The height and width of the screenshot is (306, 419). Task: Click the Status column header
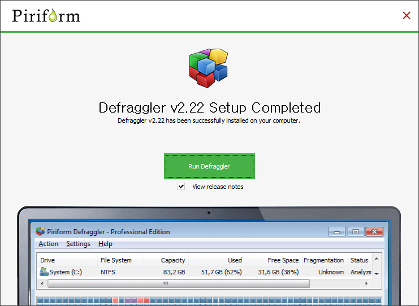[x=359, y=260]
